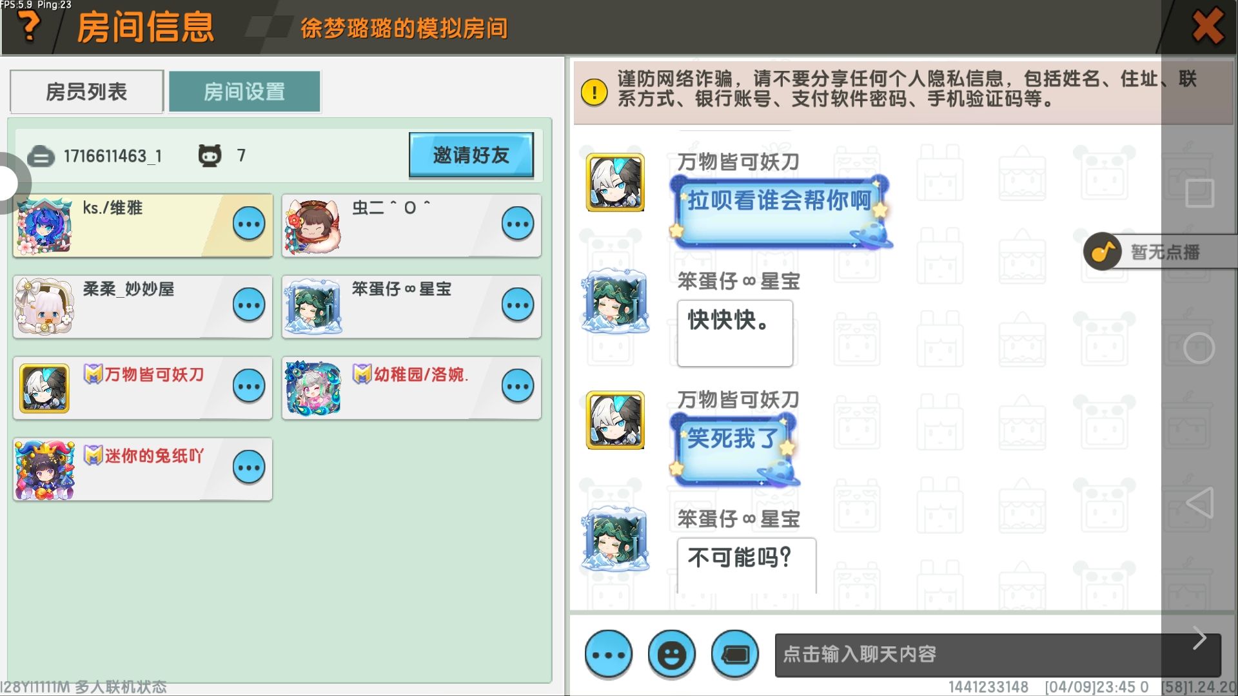Tap the Android home circle button
The width and height of the screenshot is (1238, 696).
(x=1199, y=348)
